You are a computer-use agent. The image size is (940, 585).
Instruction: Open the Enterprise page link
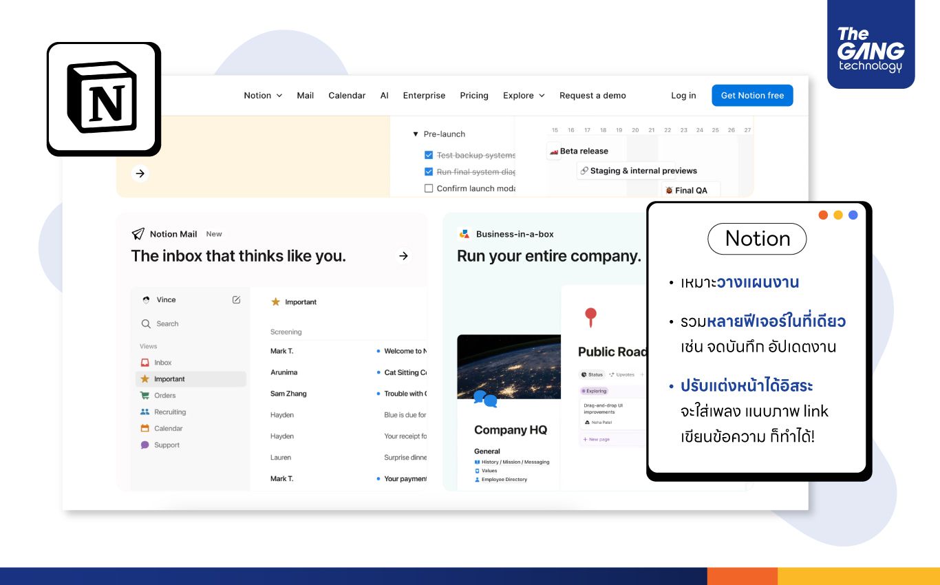tap(424, 96)
